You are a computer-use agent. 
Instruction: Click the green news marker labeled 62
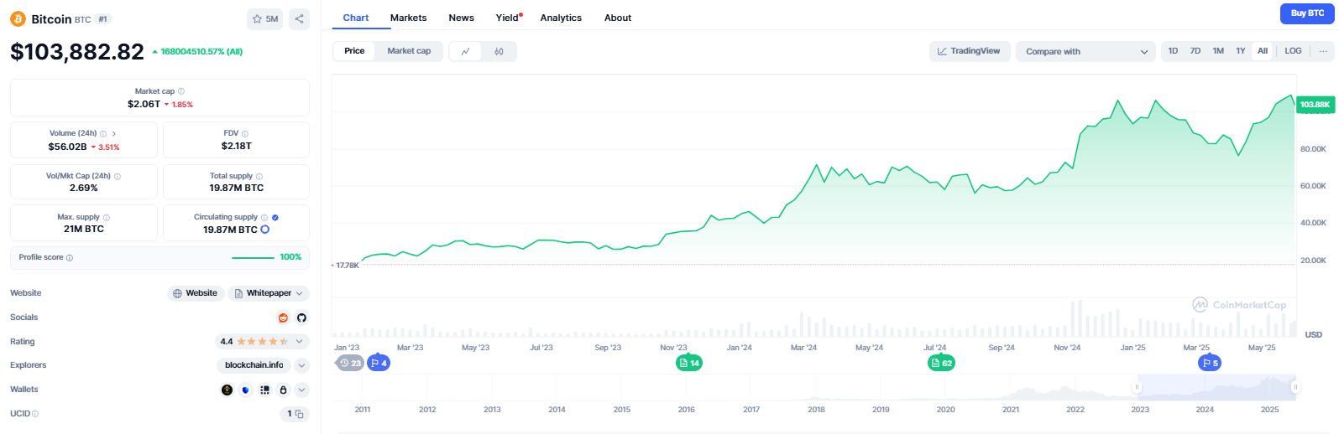click(x=941, y=364)
